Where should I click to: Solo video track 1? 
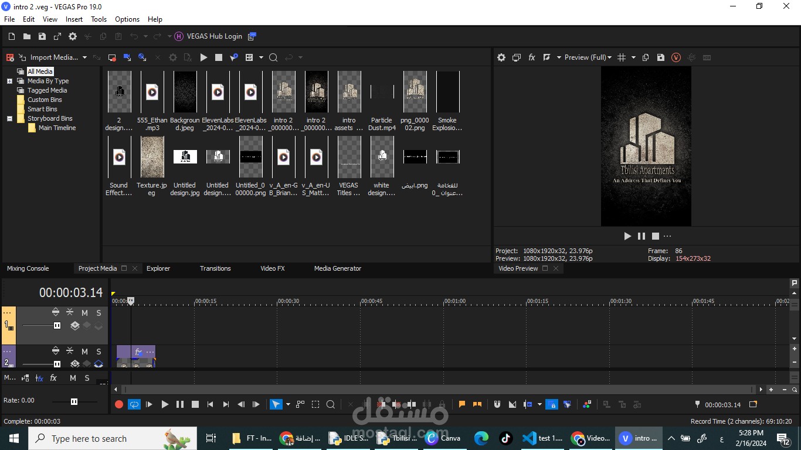99,313
